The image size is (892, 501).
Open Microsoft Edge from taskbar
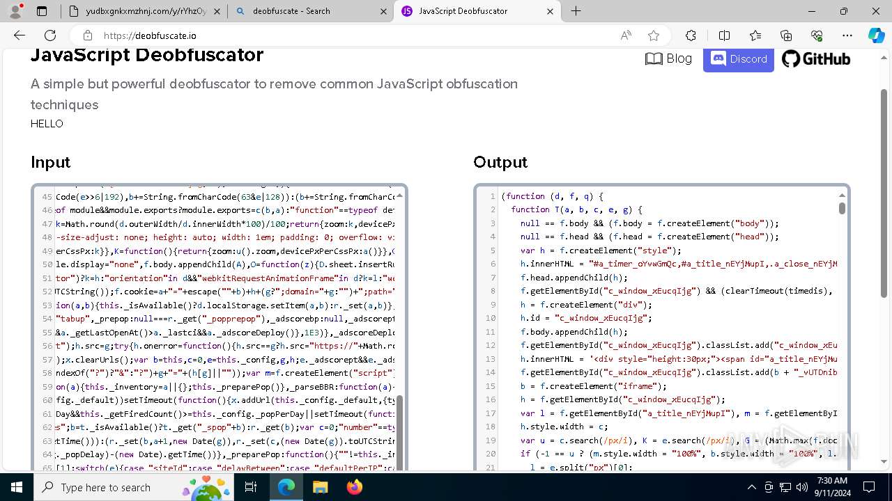[x=286, y=487]
